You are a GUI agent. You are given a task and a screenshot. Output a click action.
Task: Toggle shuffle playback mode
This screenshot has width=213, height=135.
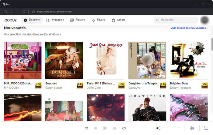click(x=86, y=128)
